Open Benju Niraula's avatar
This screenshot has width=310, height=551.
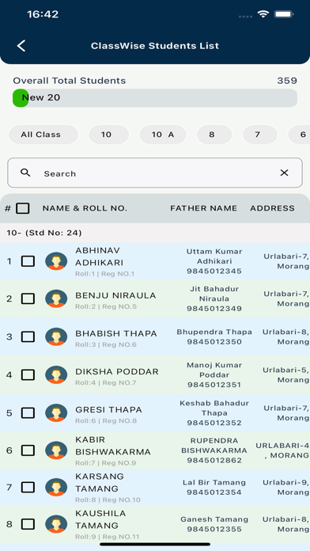[x=56, y=298]
